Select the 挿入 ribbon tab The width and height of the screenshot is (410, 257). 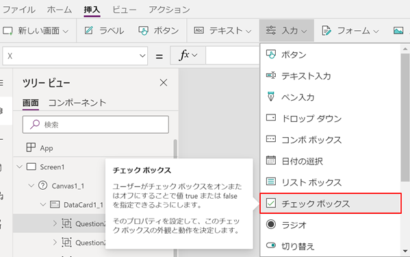click(92, 10)
